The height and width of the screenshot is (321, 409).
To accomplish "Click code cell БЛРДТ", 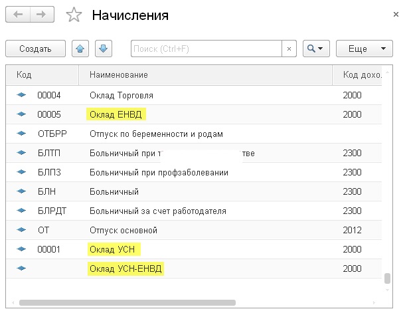I will [x=52, y=211].
